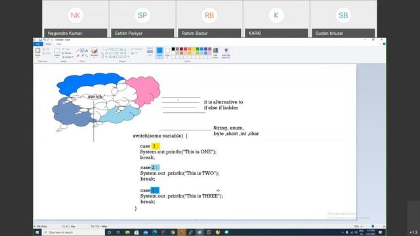Open the shape Fill dropdown
This screenshot has height=236, width=420.
135,53
